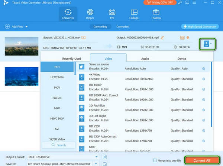Choose the Same as source profile
This screenshot has height=166, width=223.
coord(144,67)
